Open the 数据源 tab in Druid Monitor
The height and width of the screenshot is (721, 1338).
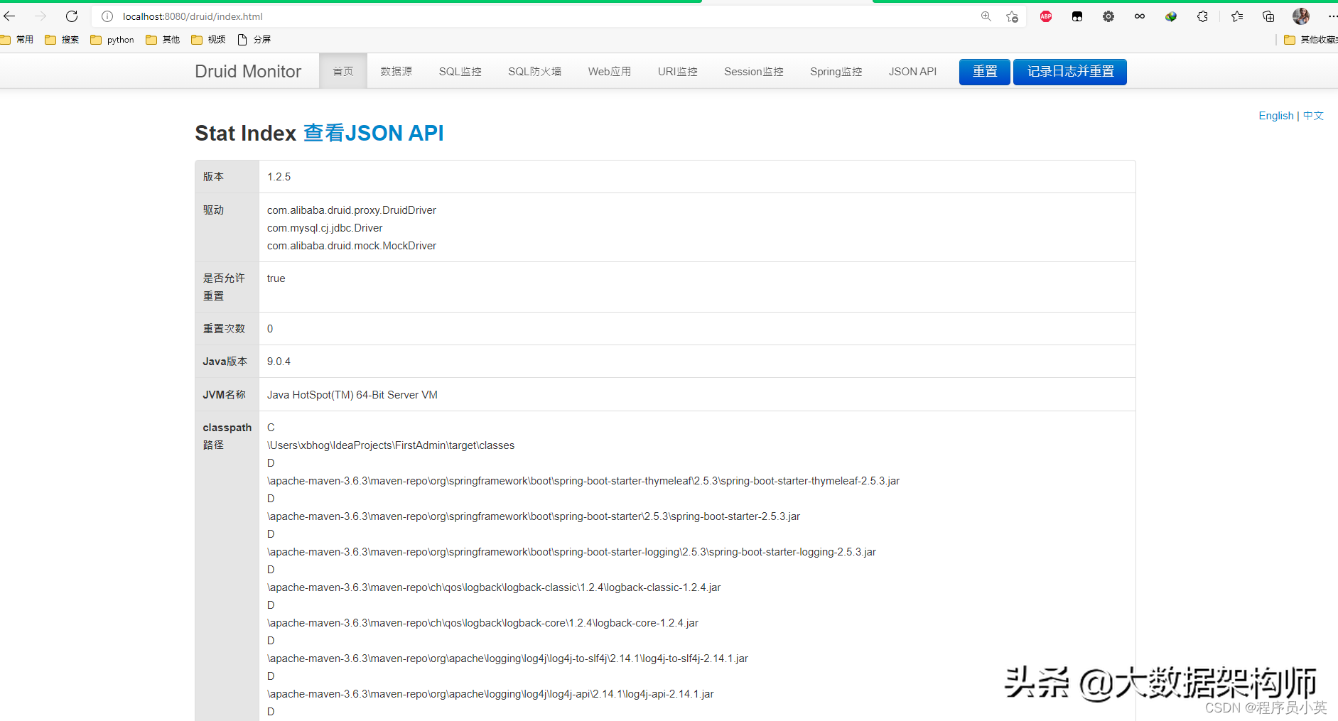(396, 71)
